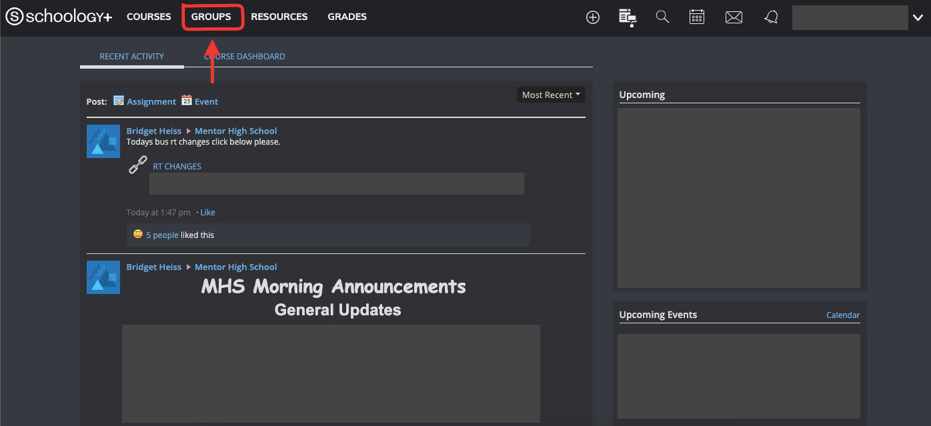
Task: Open the GROUPS menu
Action: [211, 17]
